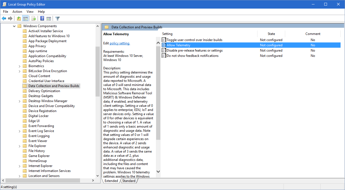
Task: Expand the Biometrics tree node
Action: [19, 66]
